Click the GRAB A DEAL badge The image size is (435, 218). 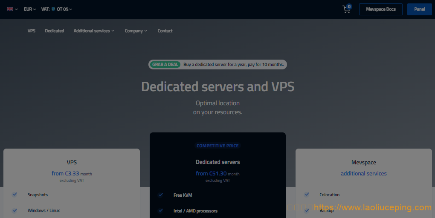coord(165,65)
